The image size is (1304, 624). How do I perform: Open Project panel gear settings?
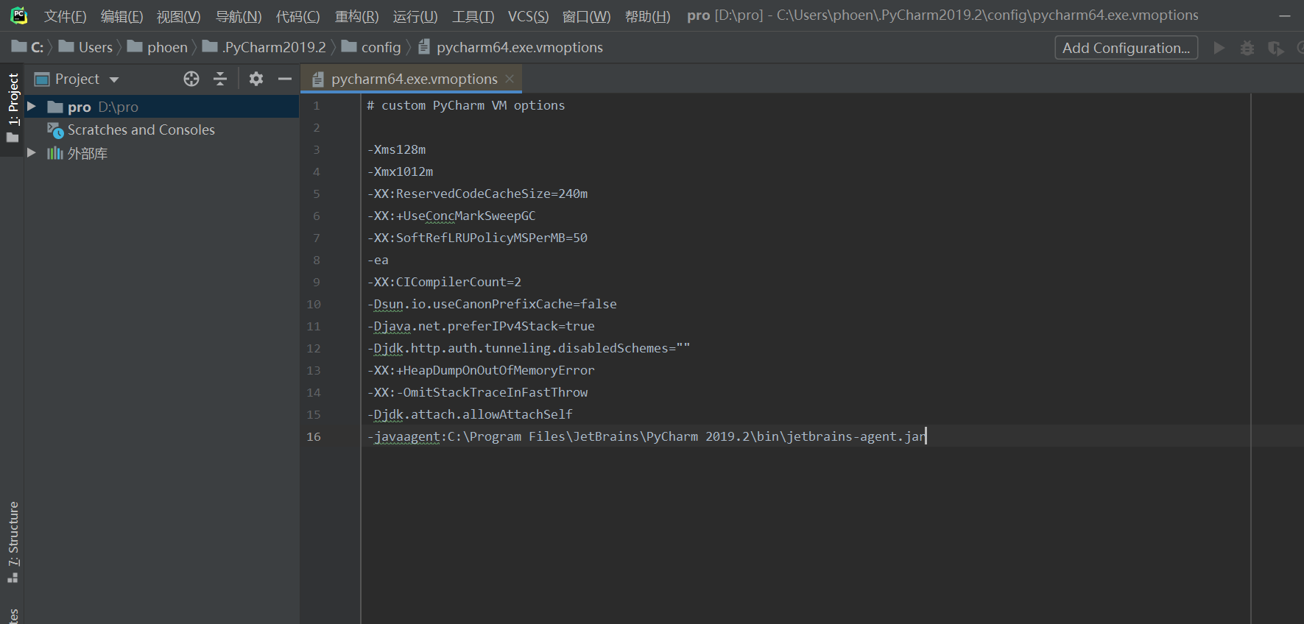[x=256, y=79]
